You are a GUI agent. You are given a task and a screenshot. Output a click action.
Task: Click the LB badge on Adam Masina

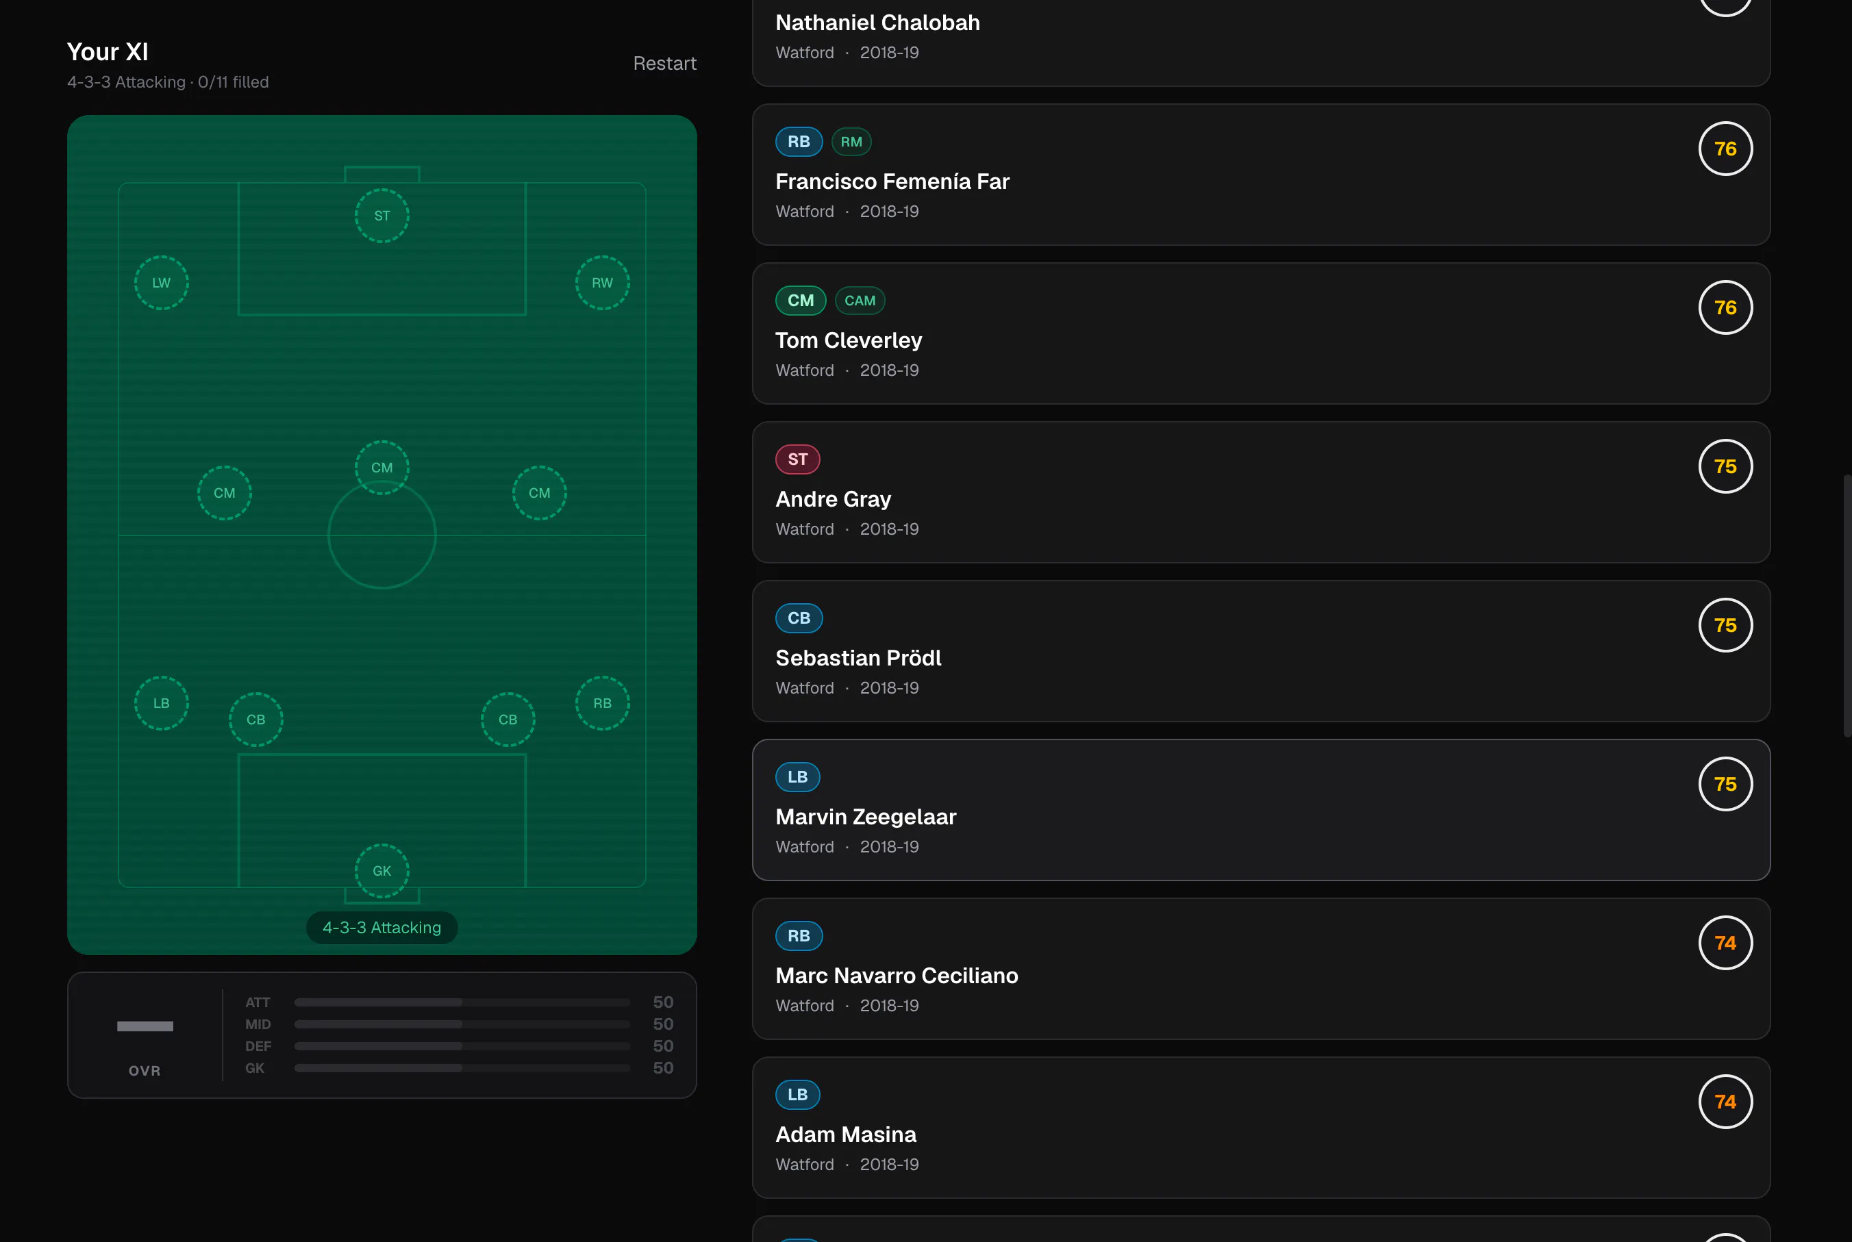point(798,1095)
